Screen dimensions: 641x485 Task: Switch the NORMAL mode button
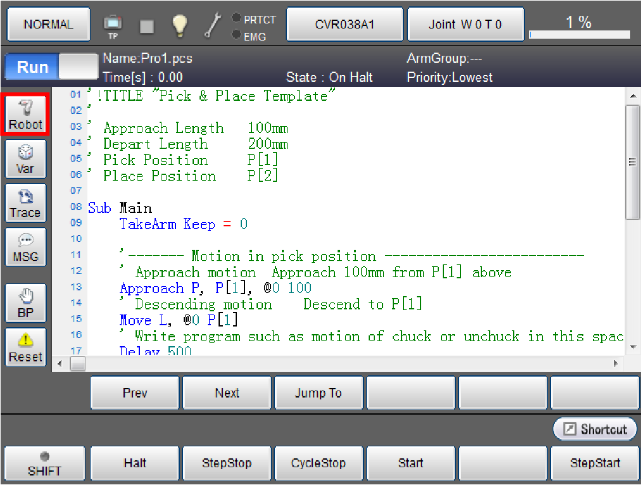[48, 25]
